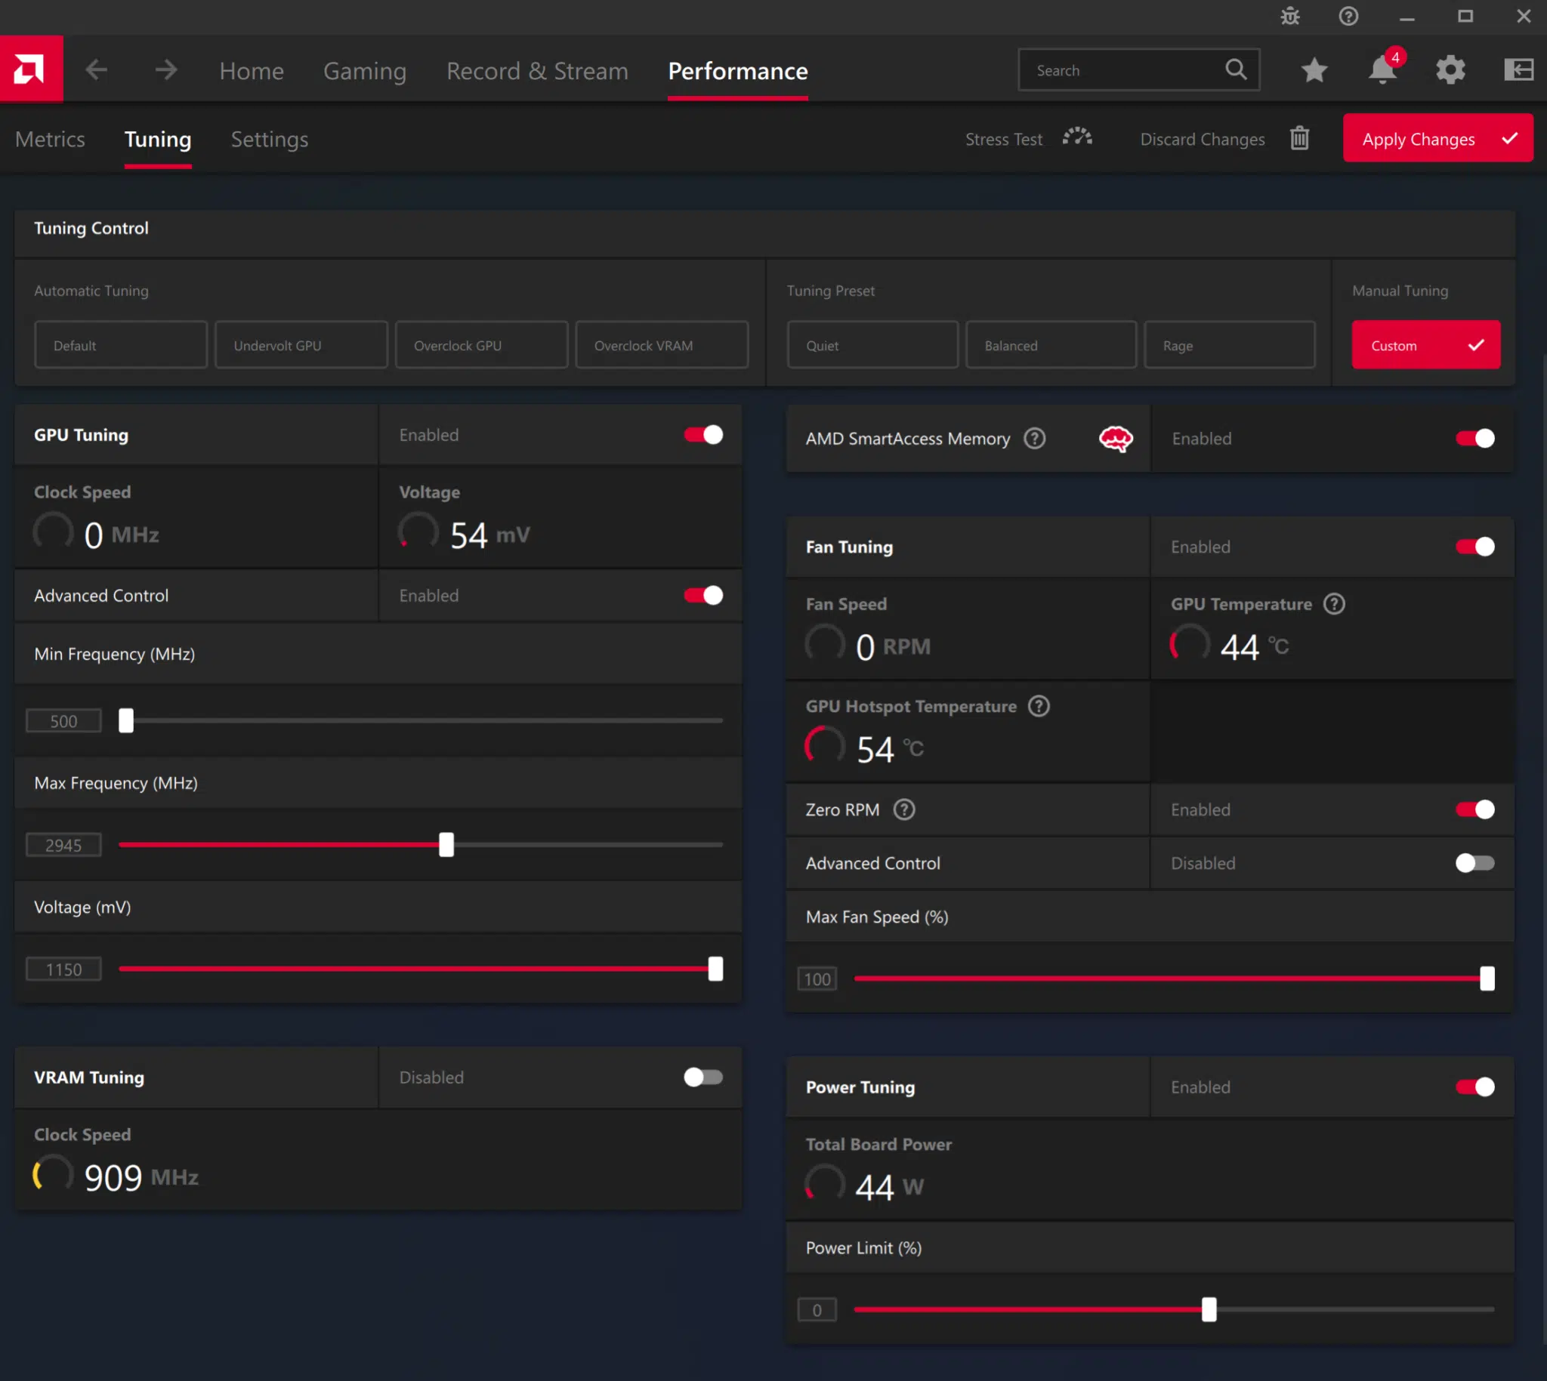Toggle Power Tuning switch
Screen dimensions: 1547x1381
1475,1087
